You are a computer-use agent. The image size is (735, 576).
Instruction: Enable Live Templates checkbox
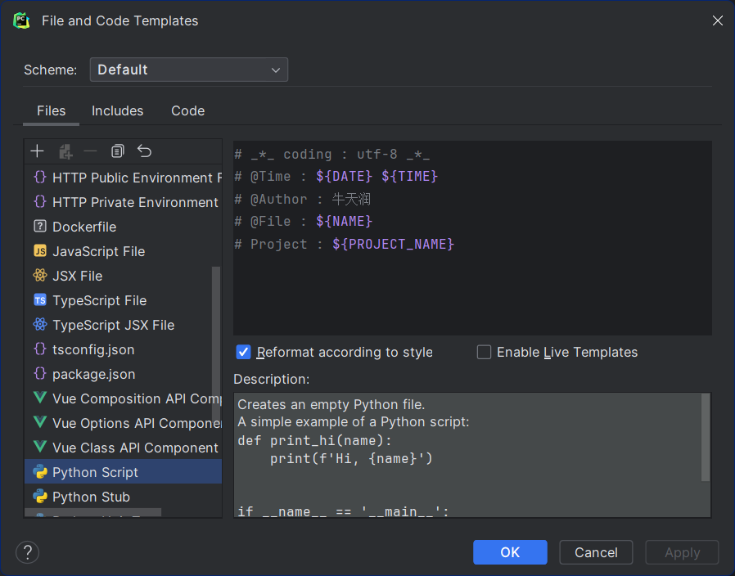[485, 353]
